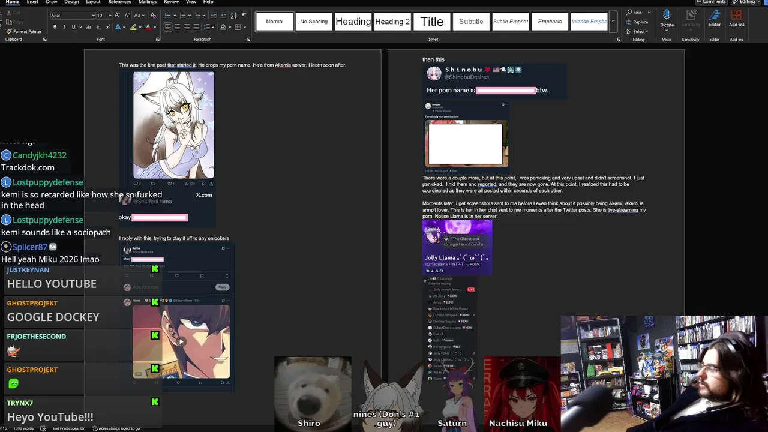This screenshot has width=768, height=432.
Task: Apply underline formatting
Action: tap(73, 27)
